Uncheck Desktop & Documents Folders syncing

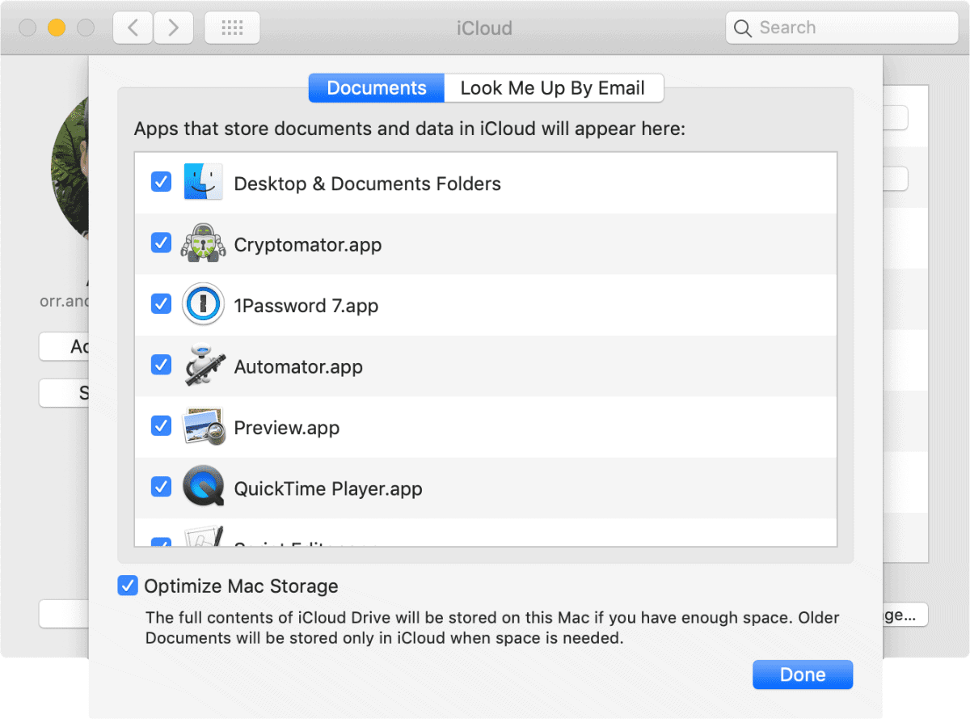coord(161,182)
